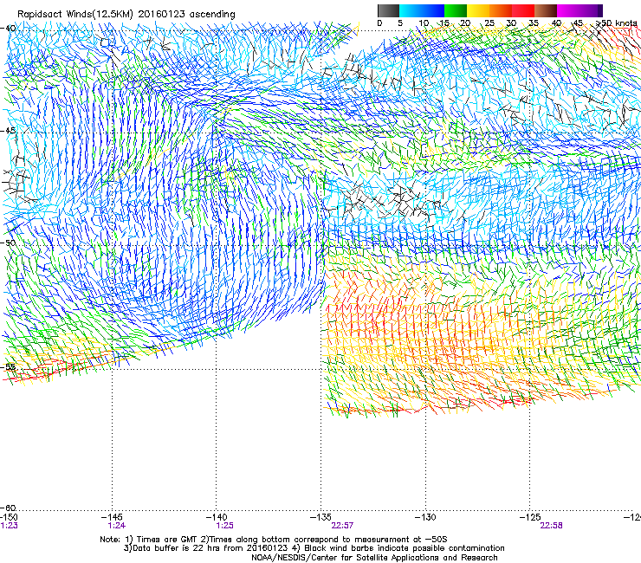641x563 pixels.
Task: Click the '30' legend speed label
Action: click(511, 23)
